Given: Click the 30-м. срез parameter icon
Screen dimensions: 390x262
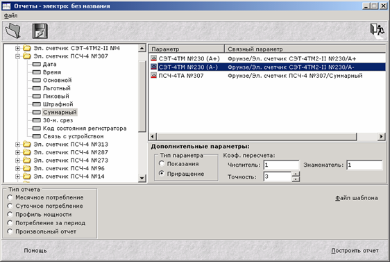Looking at the screenshot, I should (x=37, y=120).
